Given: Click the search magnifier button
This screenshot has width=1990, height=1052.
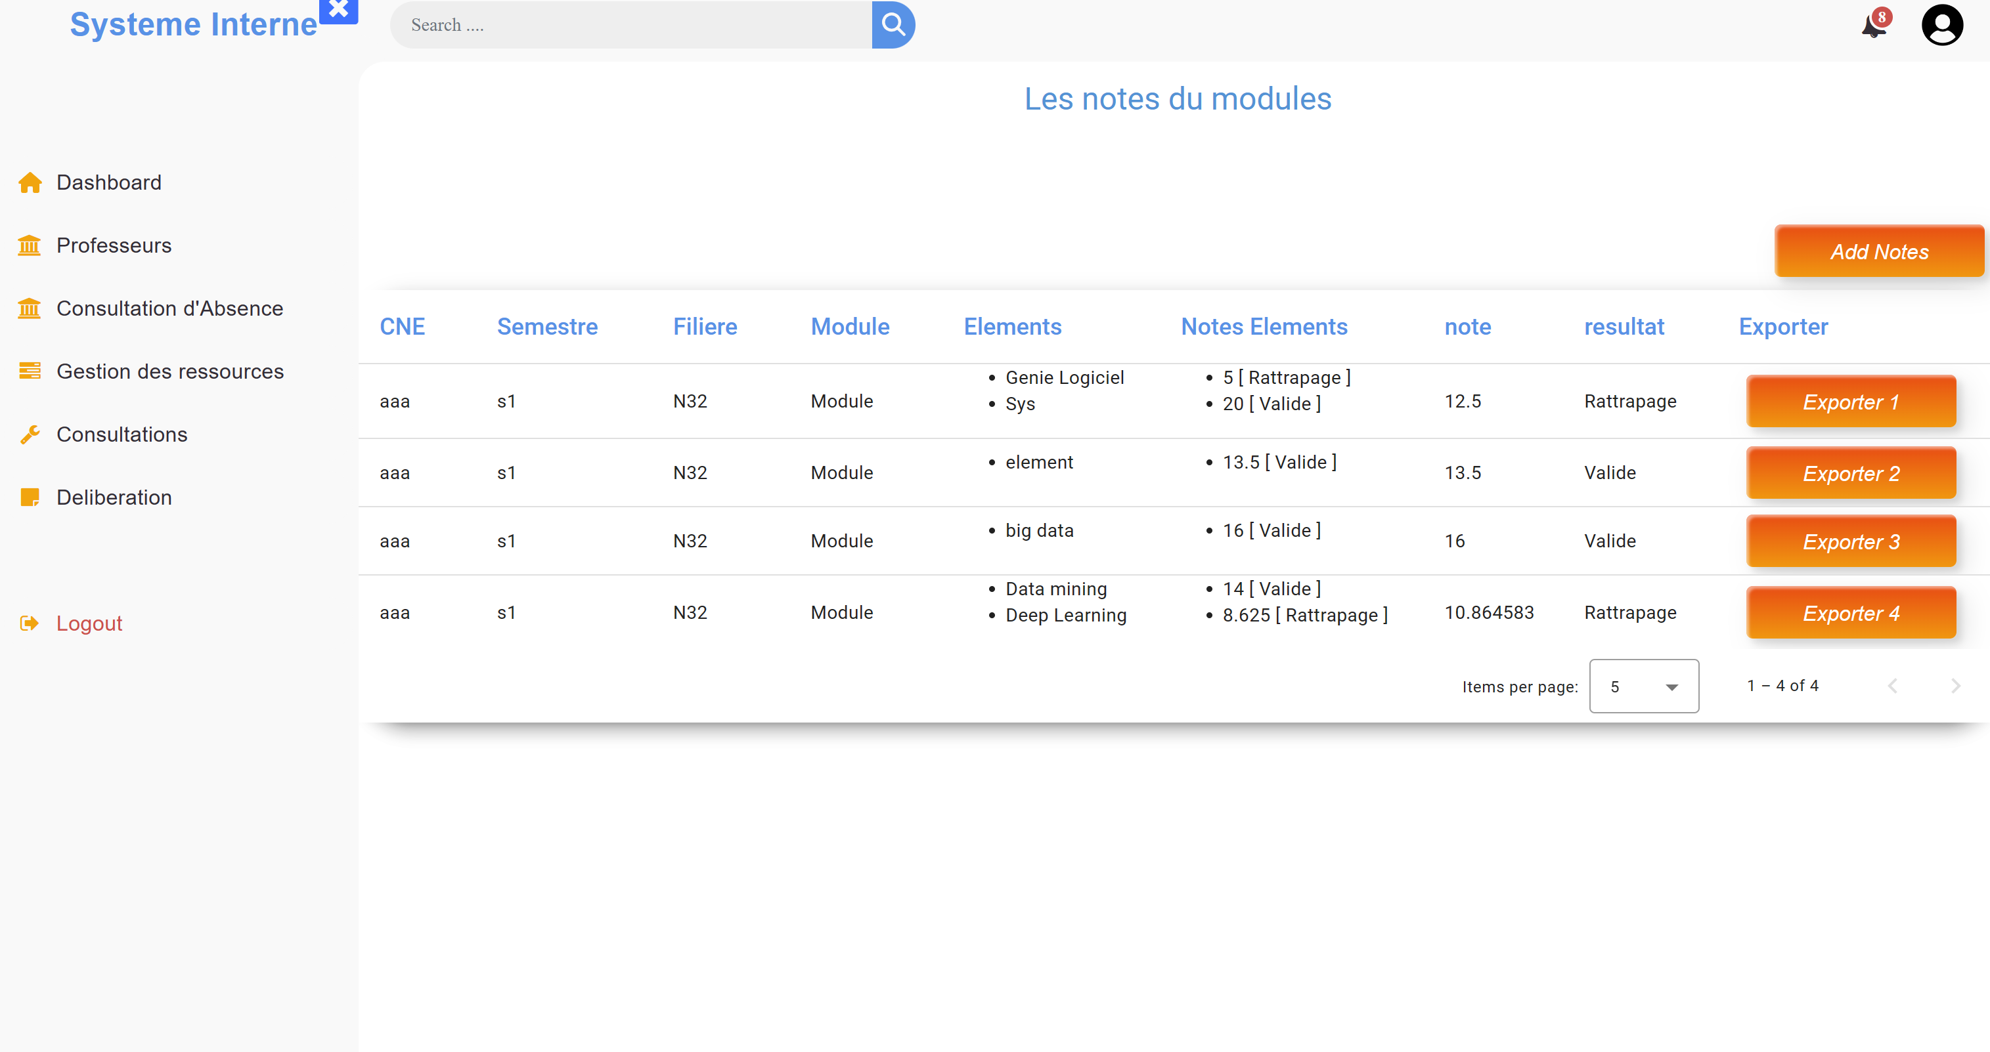Looking at the screenshot, I should point(893,25).
